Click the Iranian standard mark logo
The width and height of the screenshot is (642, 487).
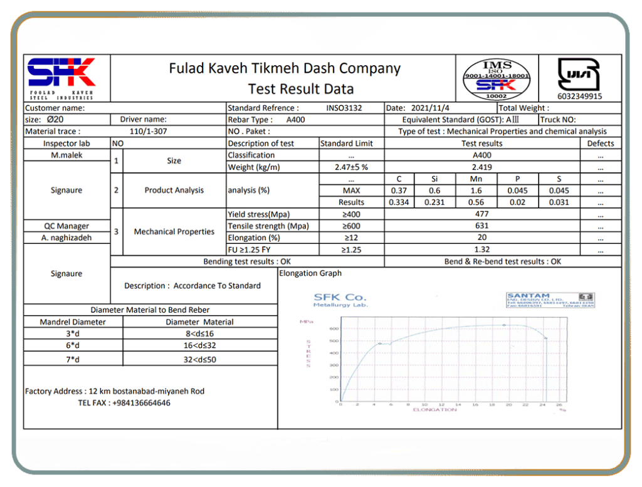click(x=579, y=74)
